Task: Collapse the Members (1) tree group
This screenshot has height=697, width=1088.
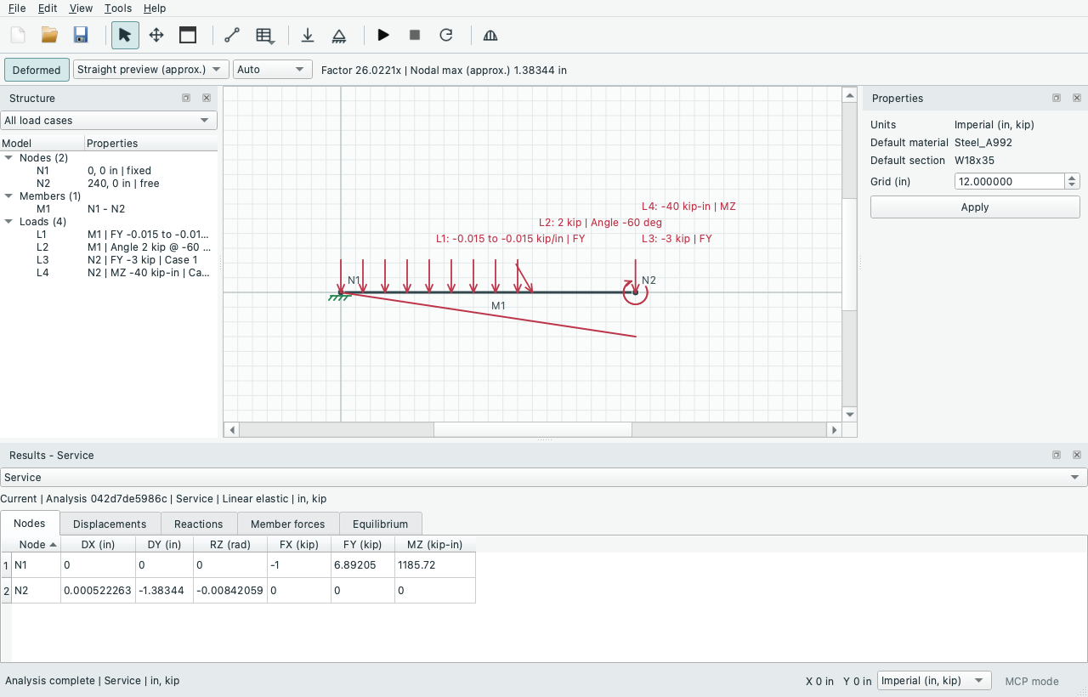Action: (8, 196)
